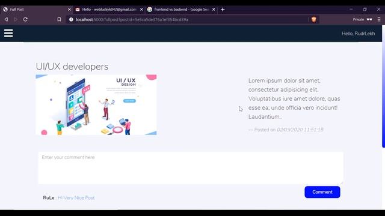Click the 'Hi Very Nice Post' comment

[x=76, y=197]
